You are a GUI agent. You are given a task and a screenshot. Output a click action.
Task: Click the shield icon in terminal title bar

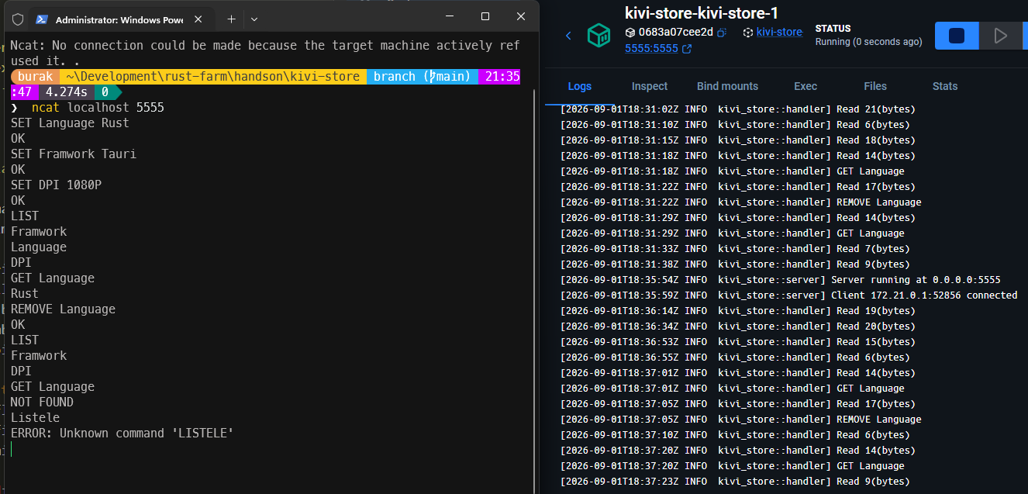click(x=18, y=19)
